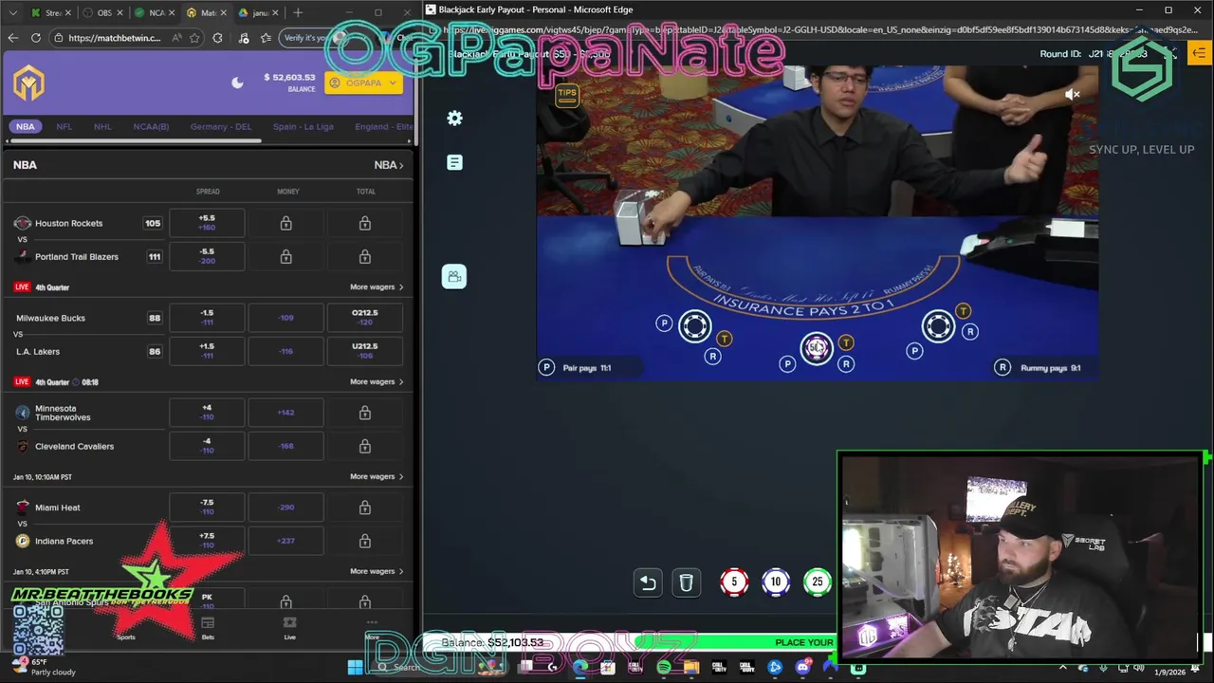Screen dimensions: 1214x683
Task: Select the 25 chip
Action: point(818,582)
